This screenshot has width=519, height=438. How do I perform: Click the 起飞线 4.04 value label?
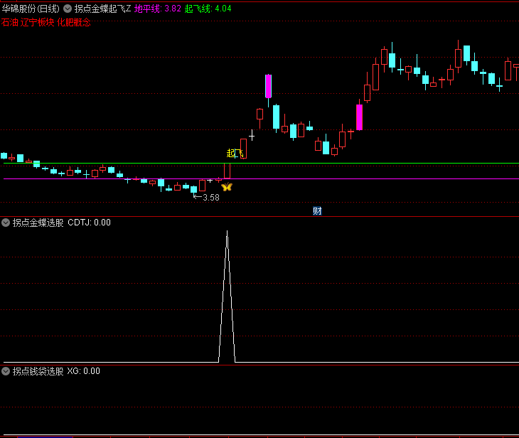coord(208,9)
